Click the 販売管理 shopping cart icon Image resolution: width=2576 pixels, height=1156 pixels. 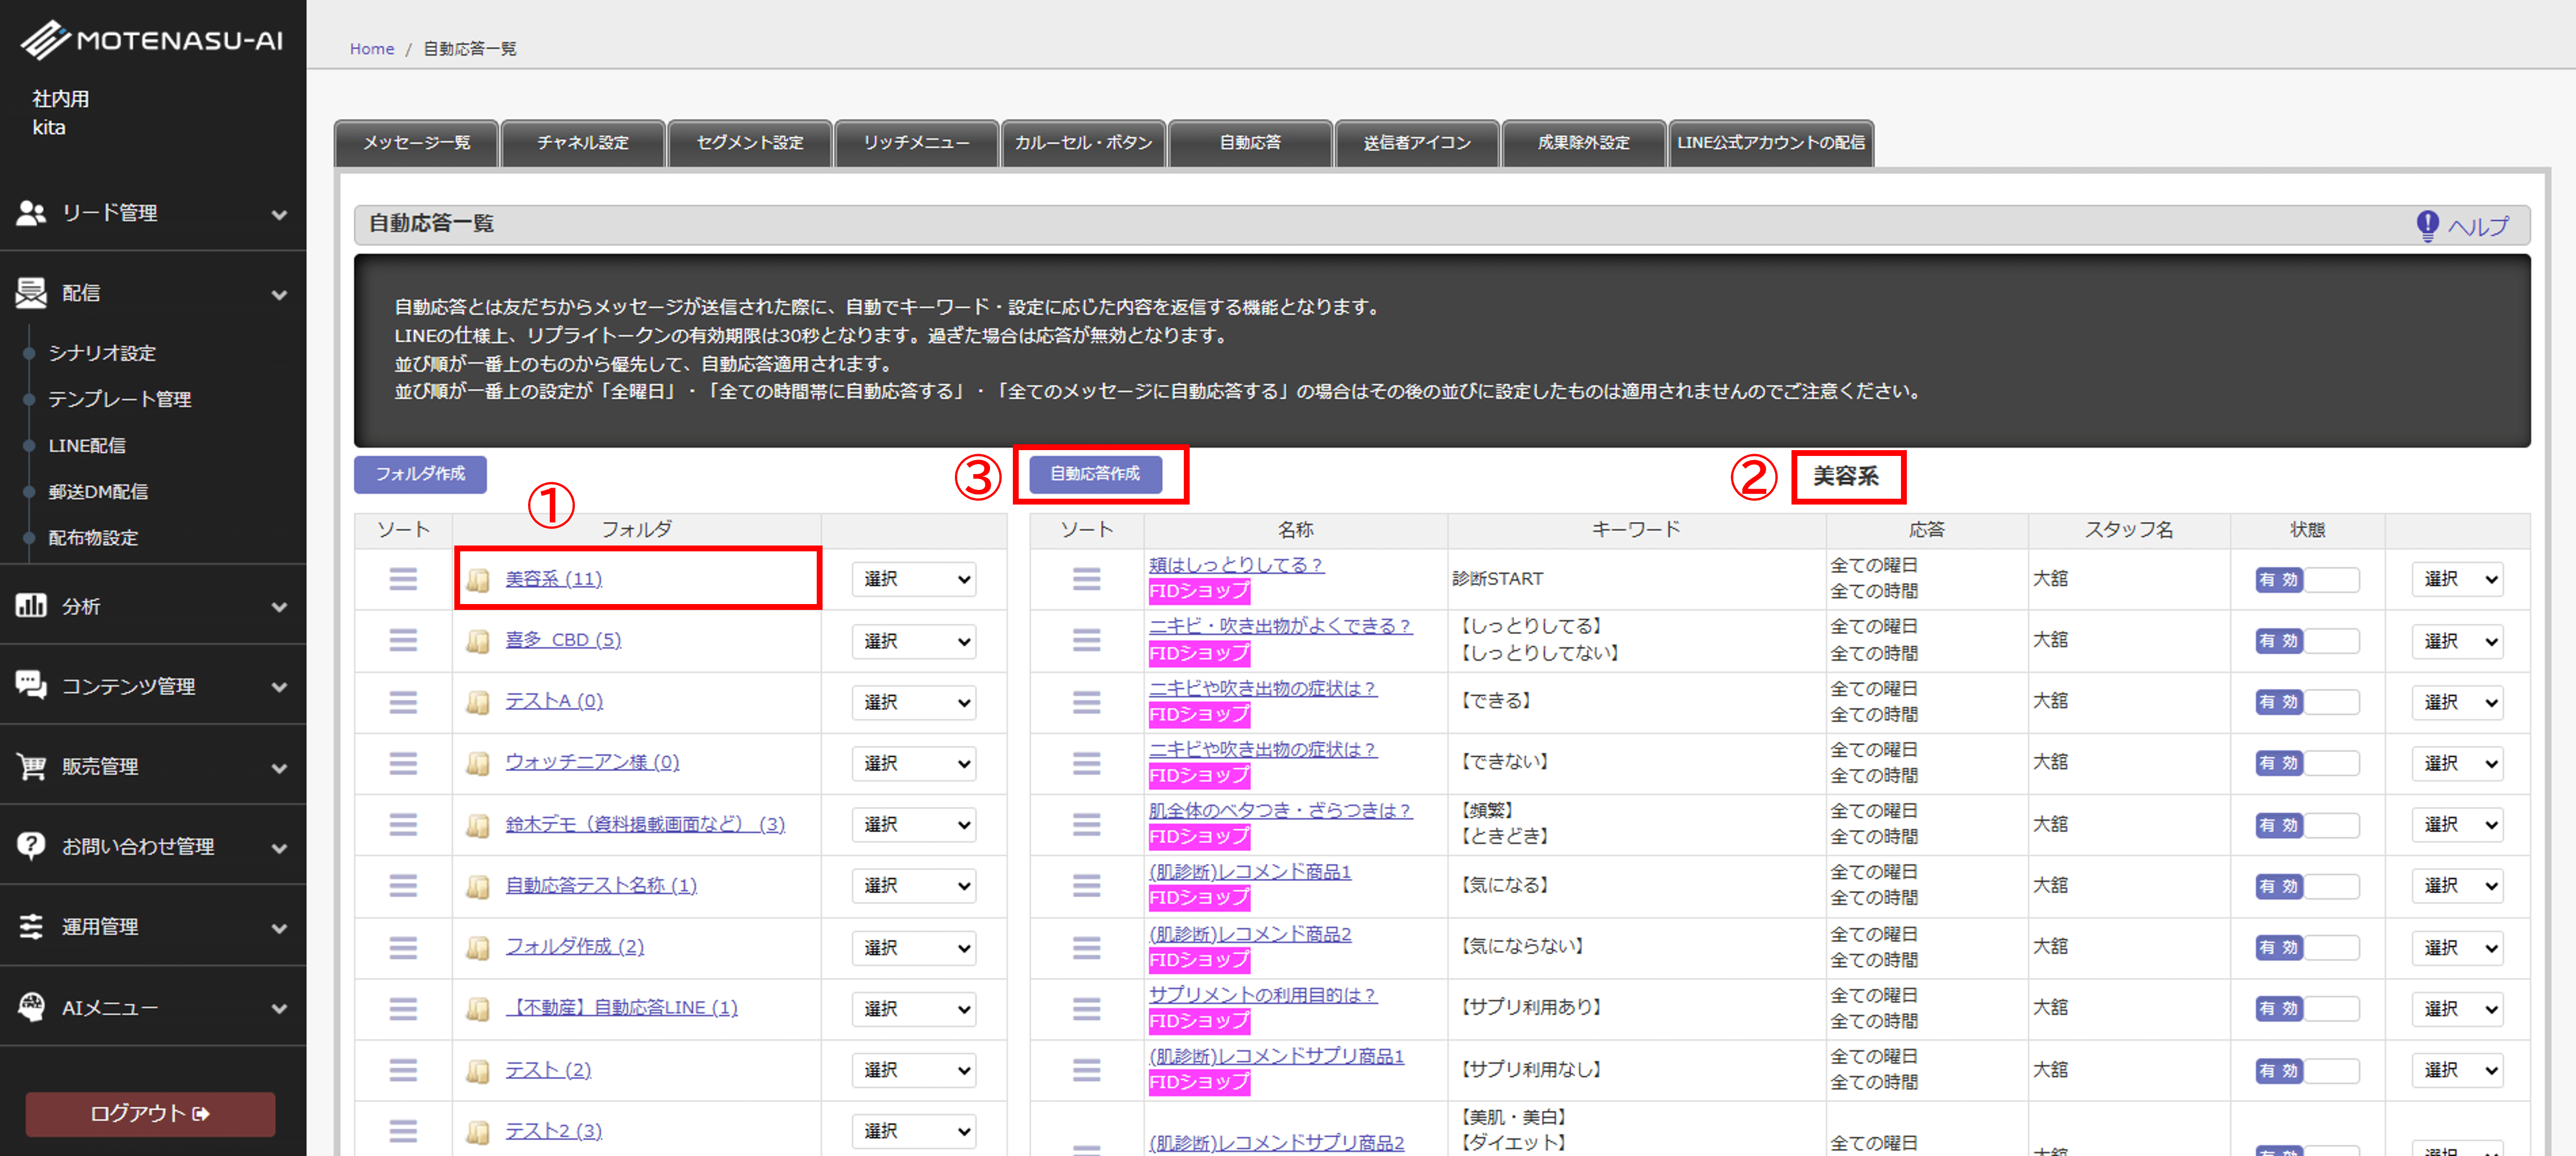coord(31,766)
